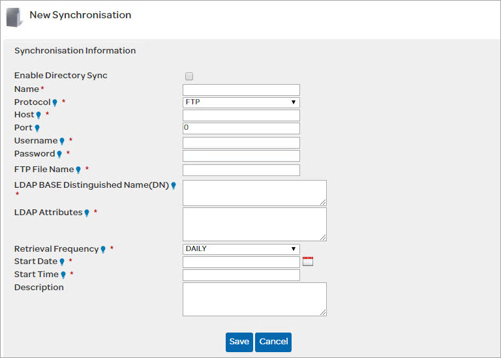Click into the Host input field
This screenshot has width=501, height=358.
(241, 115)
